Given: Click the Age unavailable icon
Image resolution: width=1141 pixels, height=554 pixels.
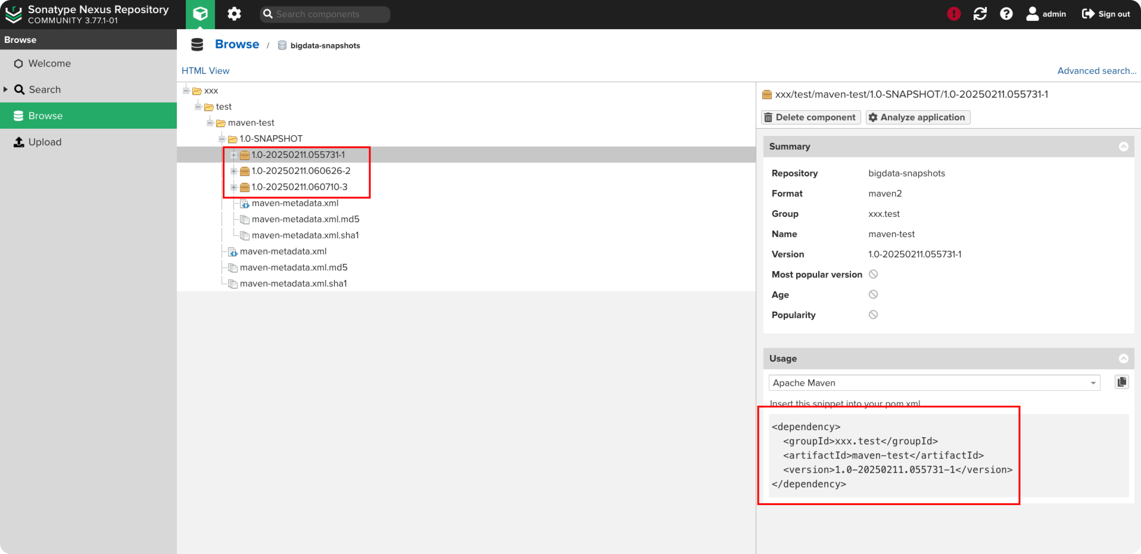Looking at the screenshot, I should 873,294.
